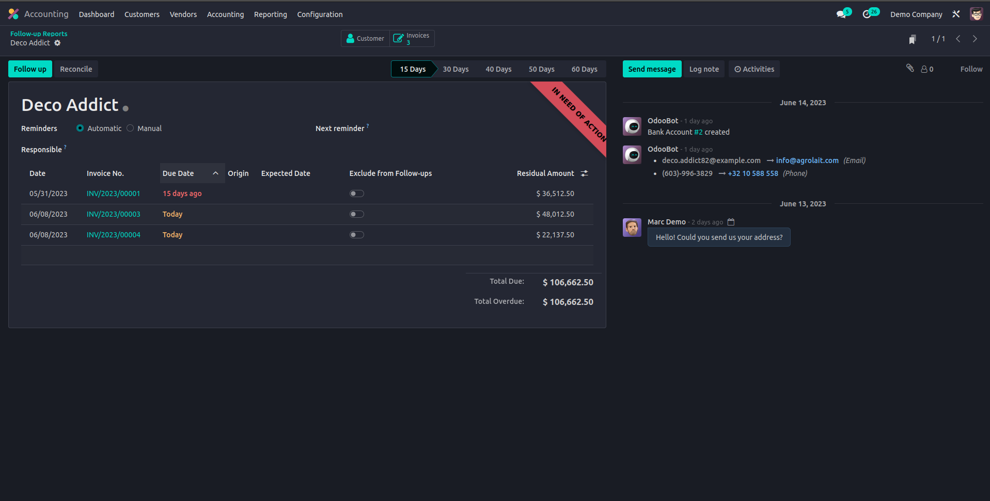
Task: Click the paperclip attachments icon
Action: pos(910,68)
